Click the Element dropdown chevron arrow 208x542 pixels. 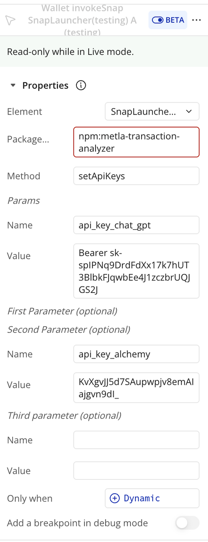[x=188, y=112]
